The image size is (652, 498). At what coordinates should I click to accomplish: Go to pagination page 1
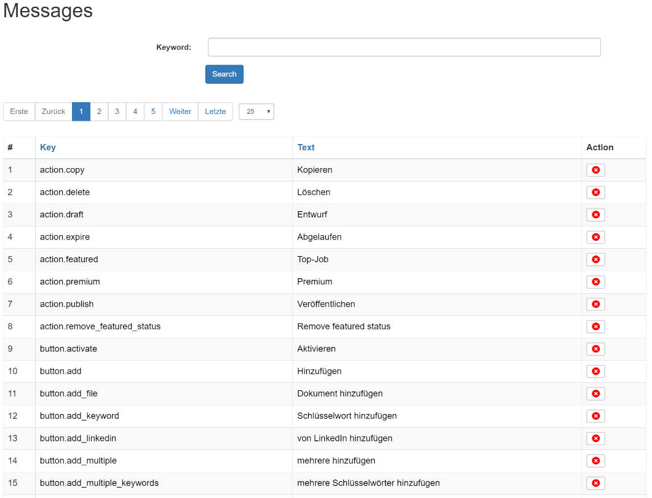point(81,111)
